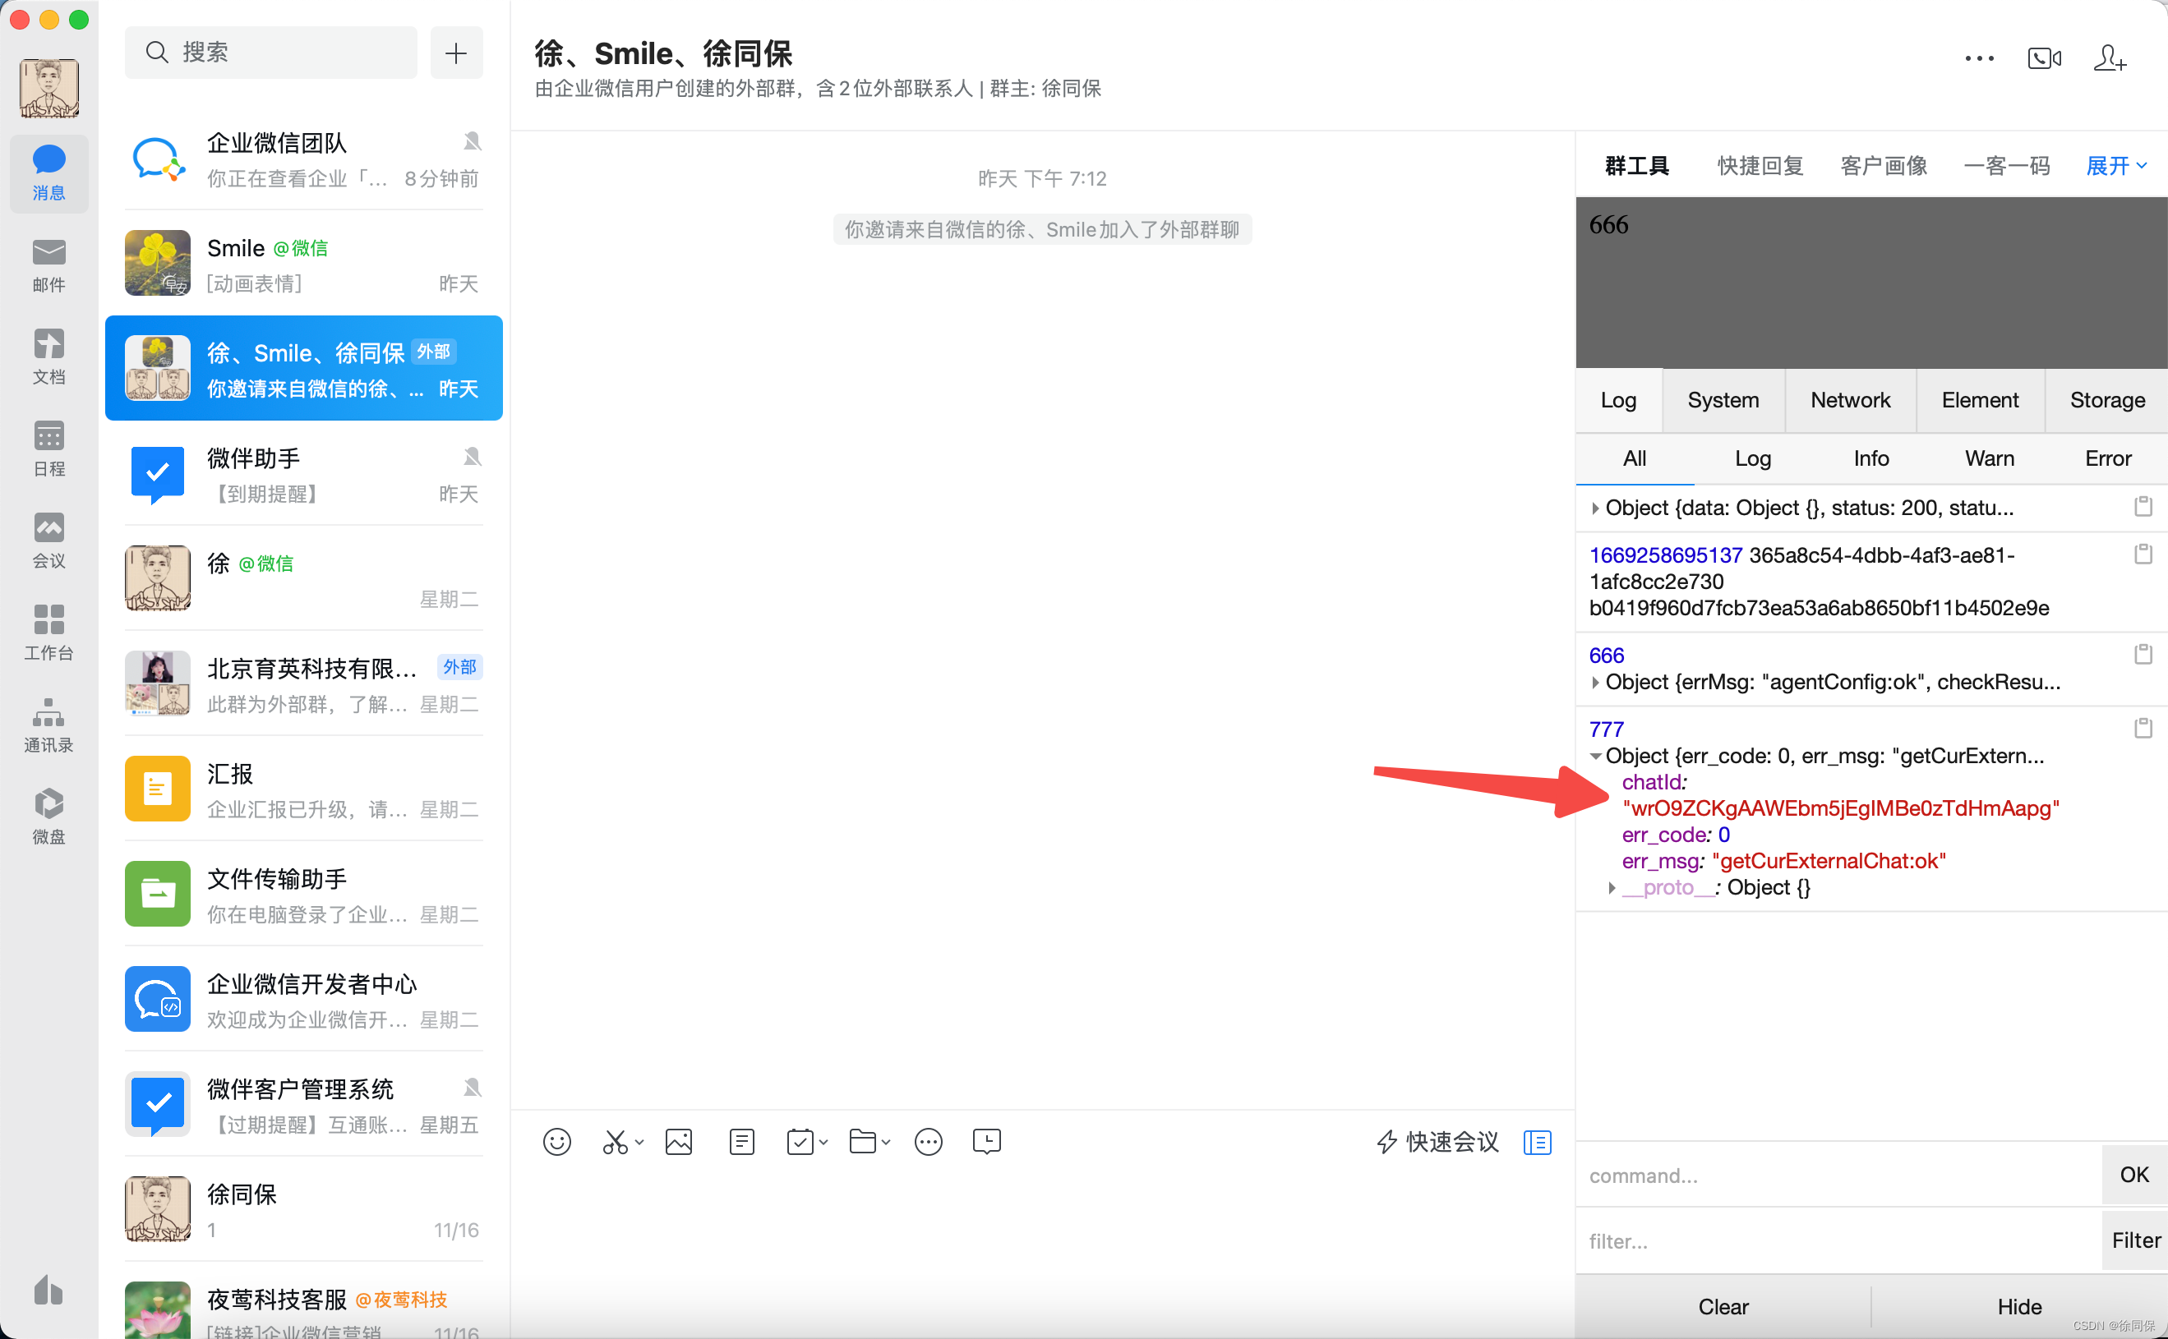This screenshot has height=1339, width=2168.
Task: Click the chat history clock bubble icon
Action: pos(986,1142)
